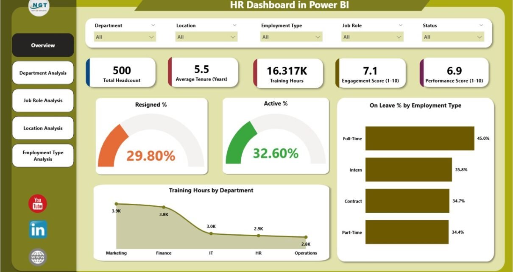Click the Job Role header chevron
The height and width of the screenshot is (272, 513).
coord(400,25)
